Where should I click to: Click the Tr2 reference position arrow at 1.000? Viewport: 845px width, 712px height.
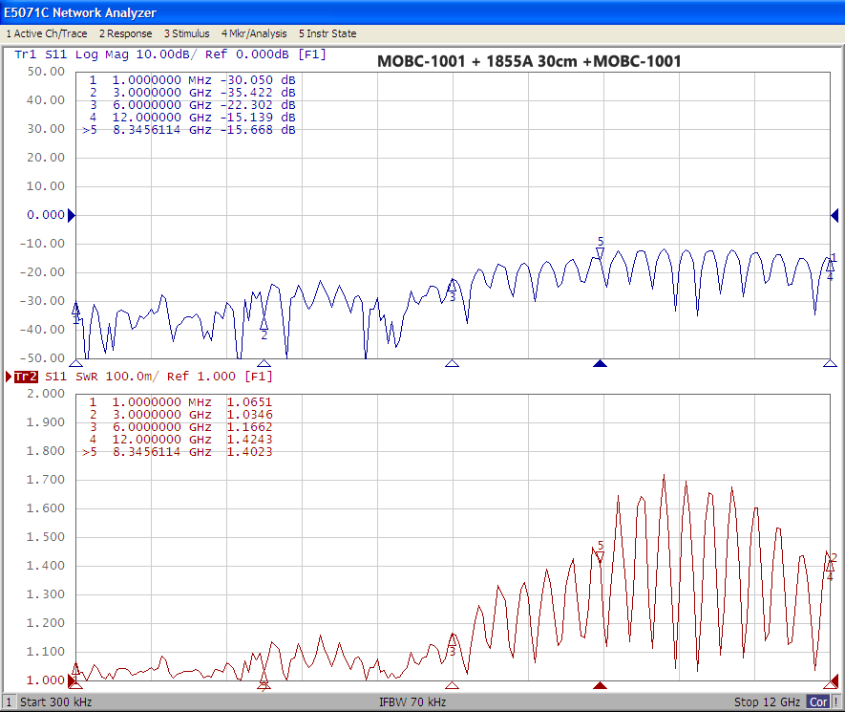click(x=72, y=680)
